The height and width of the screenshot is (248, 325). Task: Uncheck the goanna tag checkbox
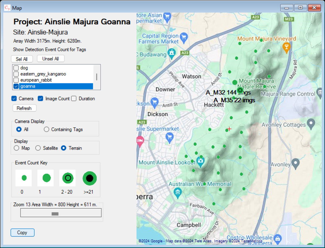(x=16, y=86)
